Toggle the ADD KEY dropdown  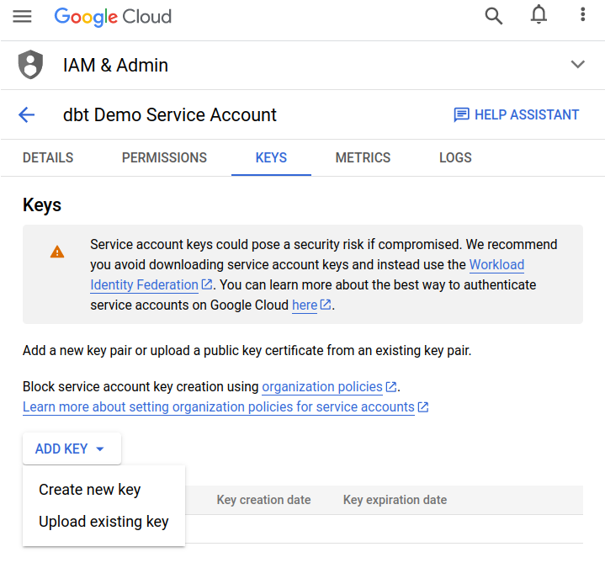72,449
